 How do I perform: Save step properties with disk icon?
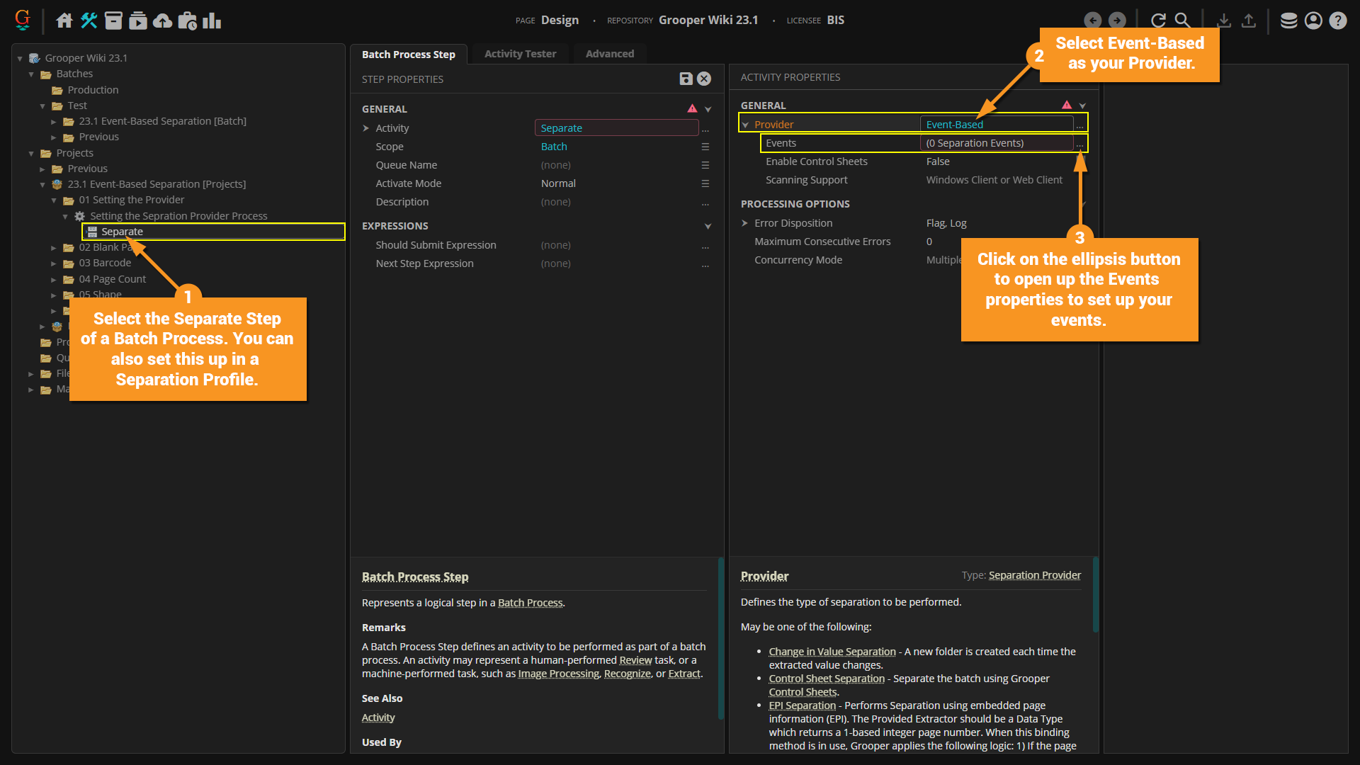click(x=686, y=79)
